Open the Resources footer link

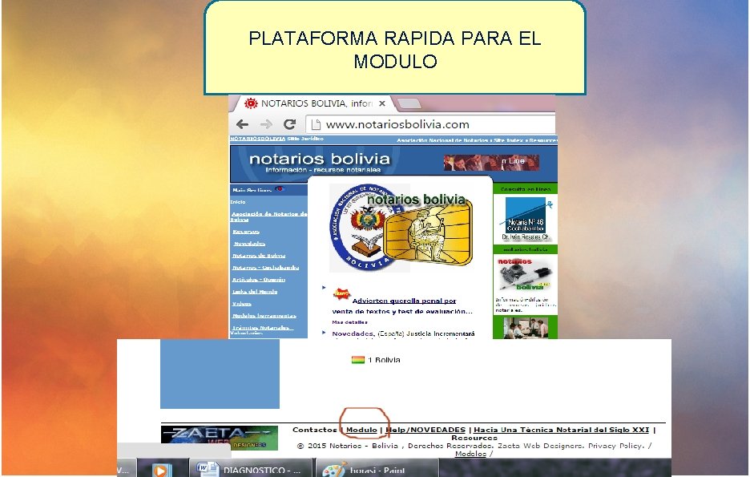coord(474,437)
